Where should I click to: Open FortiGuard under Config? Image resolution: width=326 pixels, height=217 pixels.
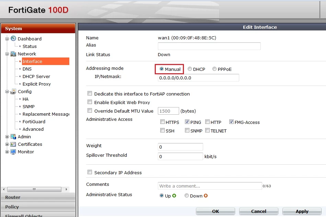(34, 122)
